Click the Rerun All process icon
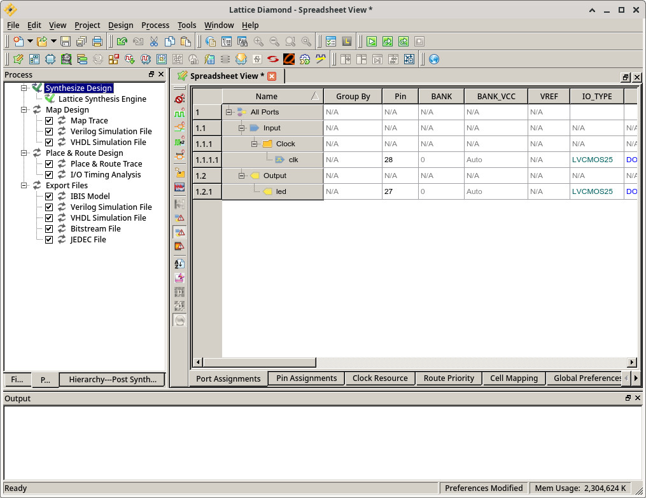 tap(404, 41)
